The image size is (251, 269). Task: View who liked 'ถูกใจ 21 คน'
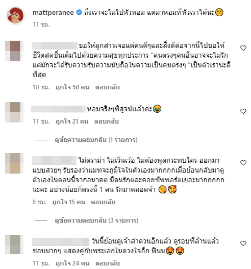(72, 121)
